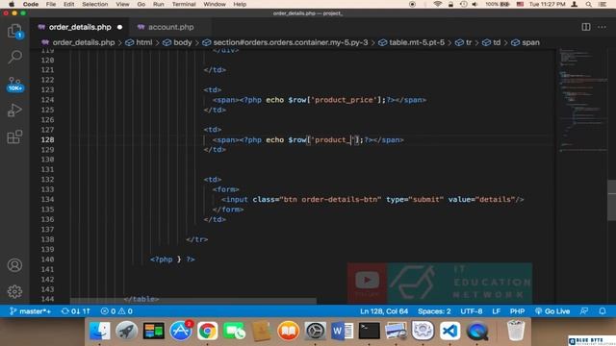
Task: Open Accounts menu in activity bar
Action: coord(14,265)
